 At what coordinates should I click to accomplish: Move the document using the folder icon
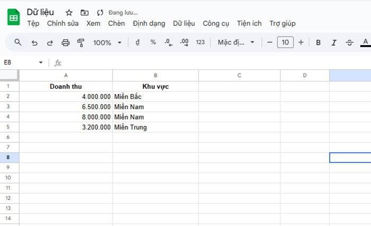pyautogui.click(x=84, y=12)
